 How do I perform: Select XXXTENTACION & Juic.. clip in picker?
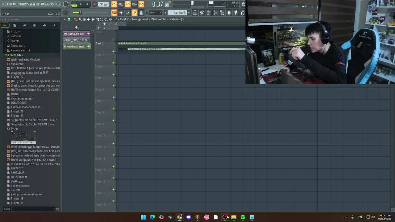pos(76,34)
